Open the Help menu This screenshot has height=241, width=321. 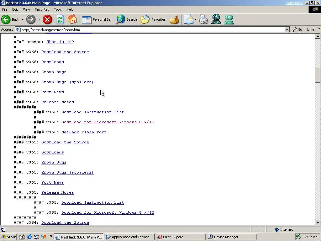70,9
